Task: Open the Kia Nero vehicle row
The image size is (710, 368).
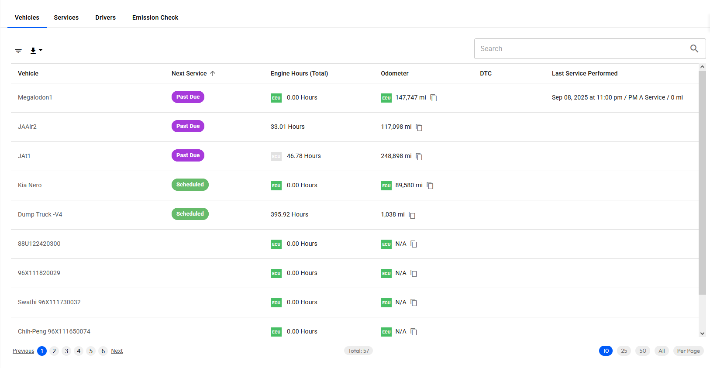Action: pyautogui.click(x=355, y=186)
